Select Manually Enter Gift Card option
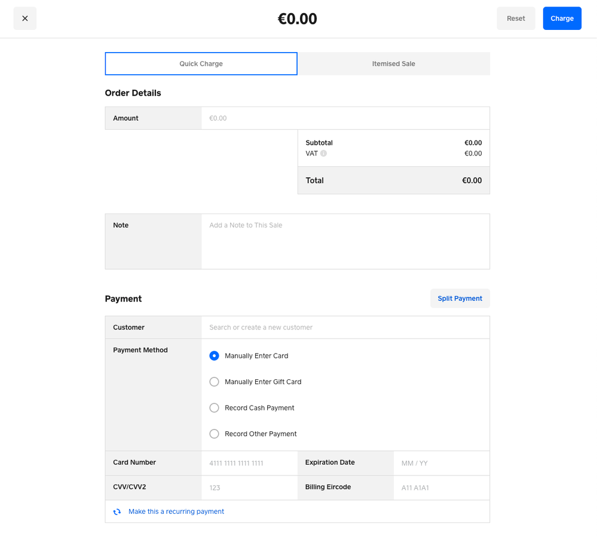 [x=214, y=382]
